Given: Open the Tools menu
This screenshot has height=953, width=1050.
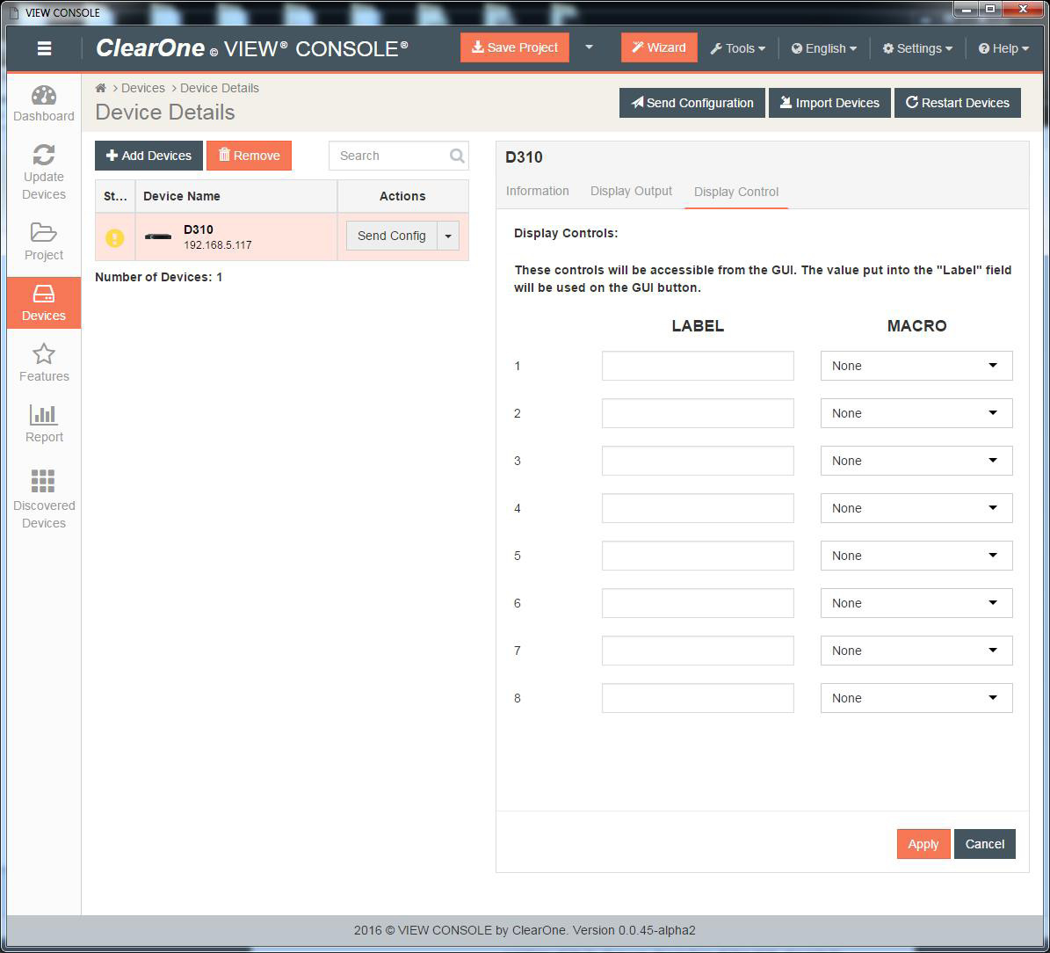Looking at the screenshot, I should pyautogui.click(x=737, y=48).
